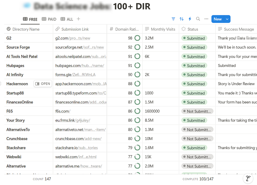Open Submission Link column header menu

point(80,29)
